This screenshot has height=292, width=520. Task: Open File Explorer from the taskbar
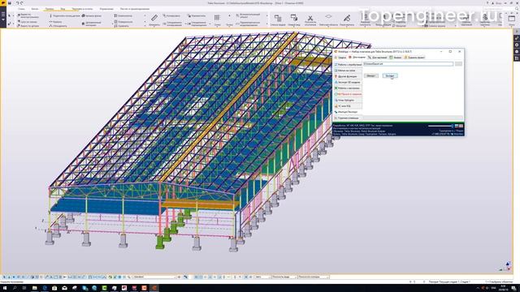(34, 288)
